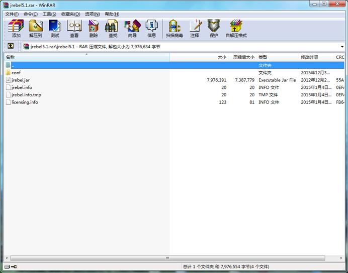Open the Options (选项) menu
Image resolution: width=348 pixels, height=273 pixels.
pyautogui.click(x=93, y=14)
